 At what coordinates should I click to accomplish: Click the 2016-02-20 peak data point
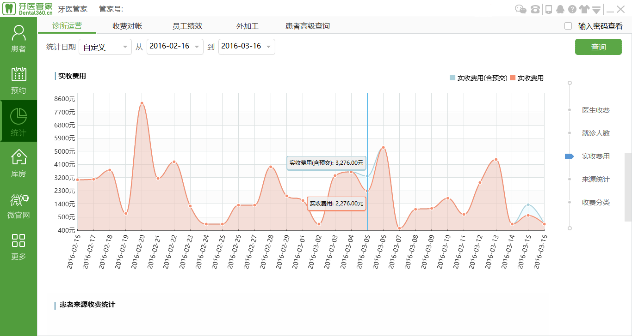coord(142,103)
